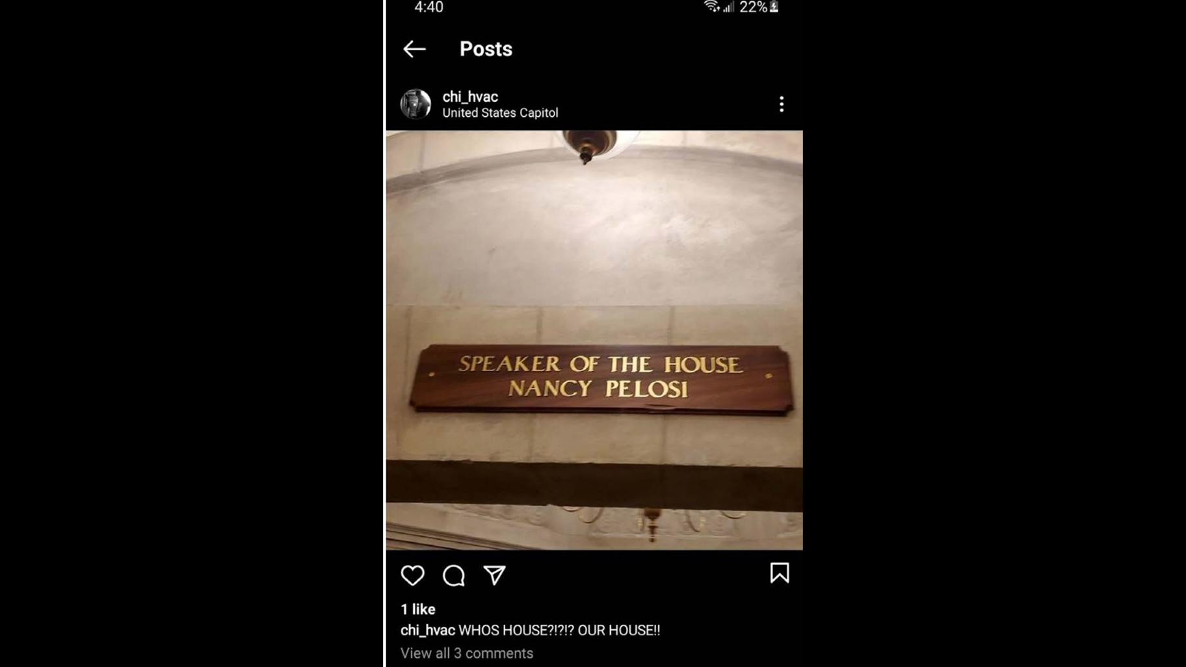Tap the 4:40 clock in status bar
The width and height of the screenshot is (1186, 667).
[x=429, y=7]
